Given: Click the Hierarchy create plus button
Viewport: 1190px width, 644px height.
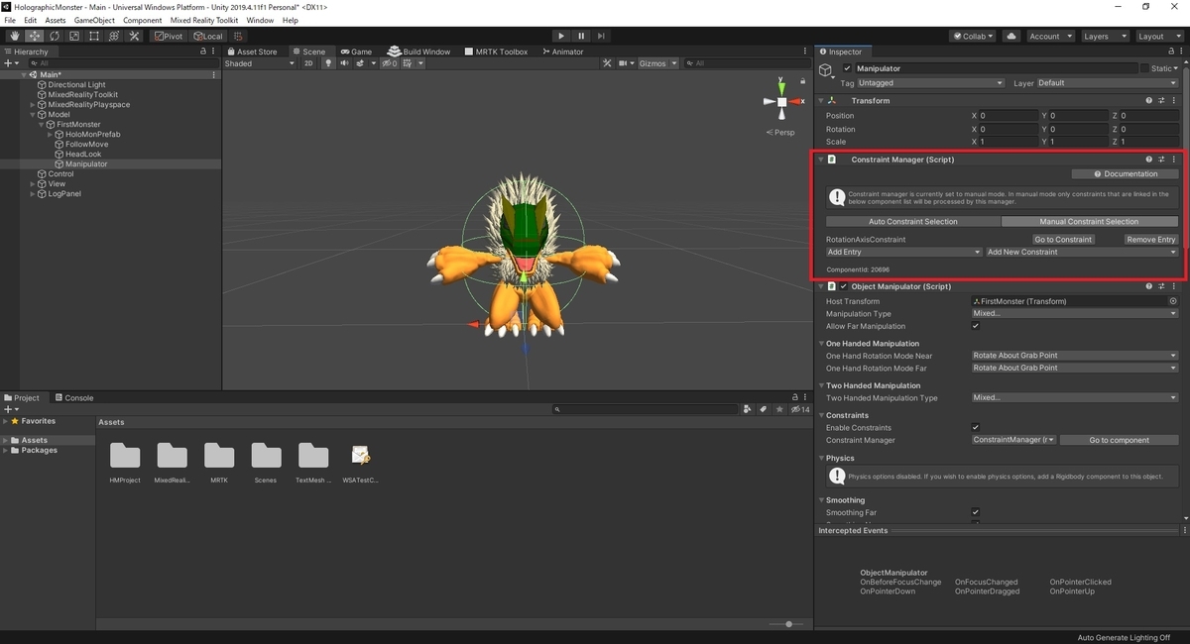Looking at the screenshot, I should pos(10,63).
